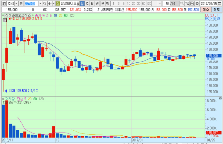223x144 pixels.
Task: Expand the stock code history dropdown
Action: tap(40, 4)
